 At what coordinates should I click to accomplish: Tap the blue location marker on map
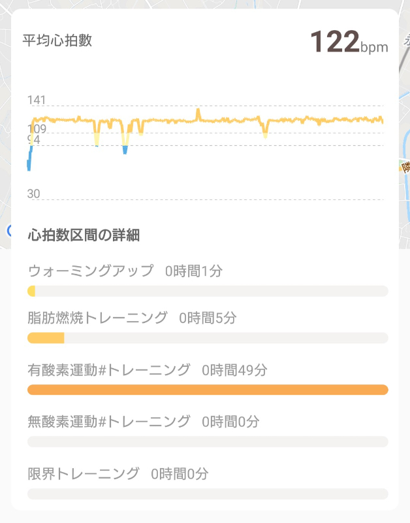click(8, 230)
